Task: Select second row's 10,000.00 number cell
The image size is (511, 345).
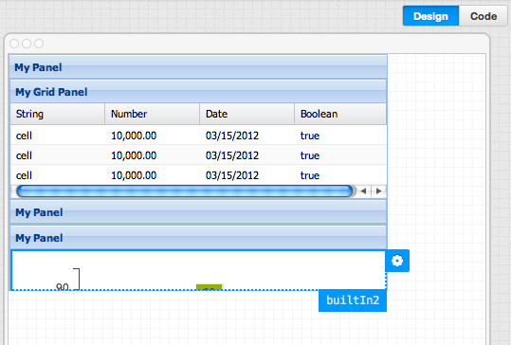Action: (134, 155)
